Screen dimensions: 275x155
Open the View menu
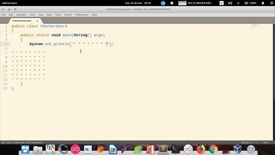[40, 15]
